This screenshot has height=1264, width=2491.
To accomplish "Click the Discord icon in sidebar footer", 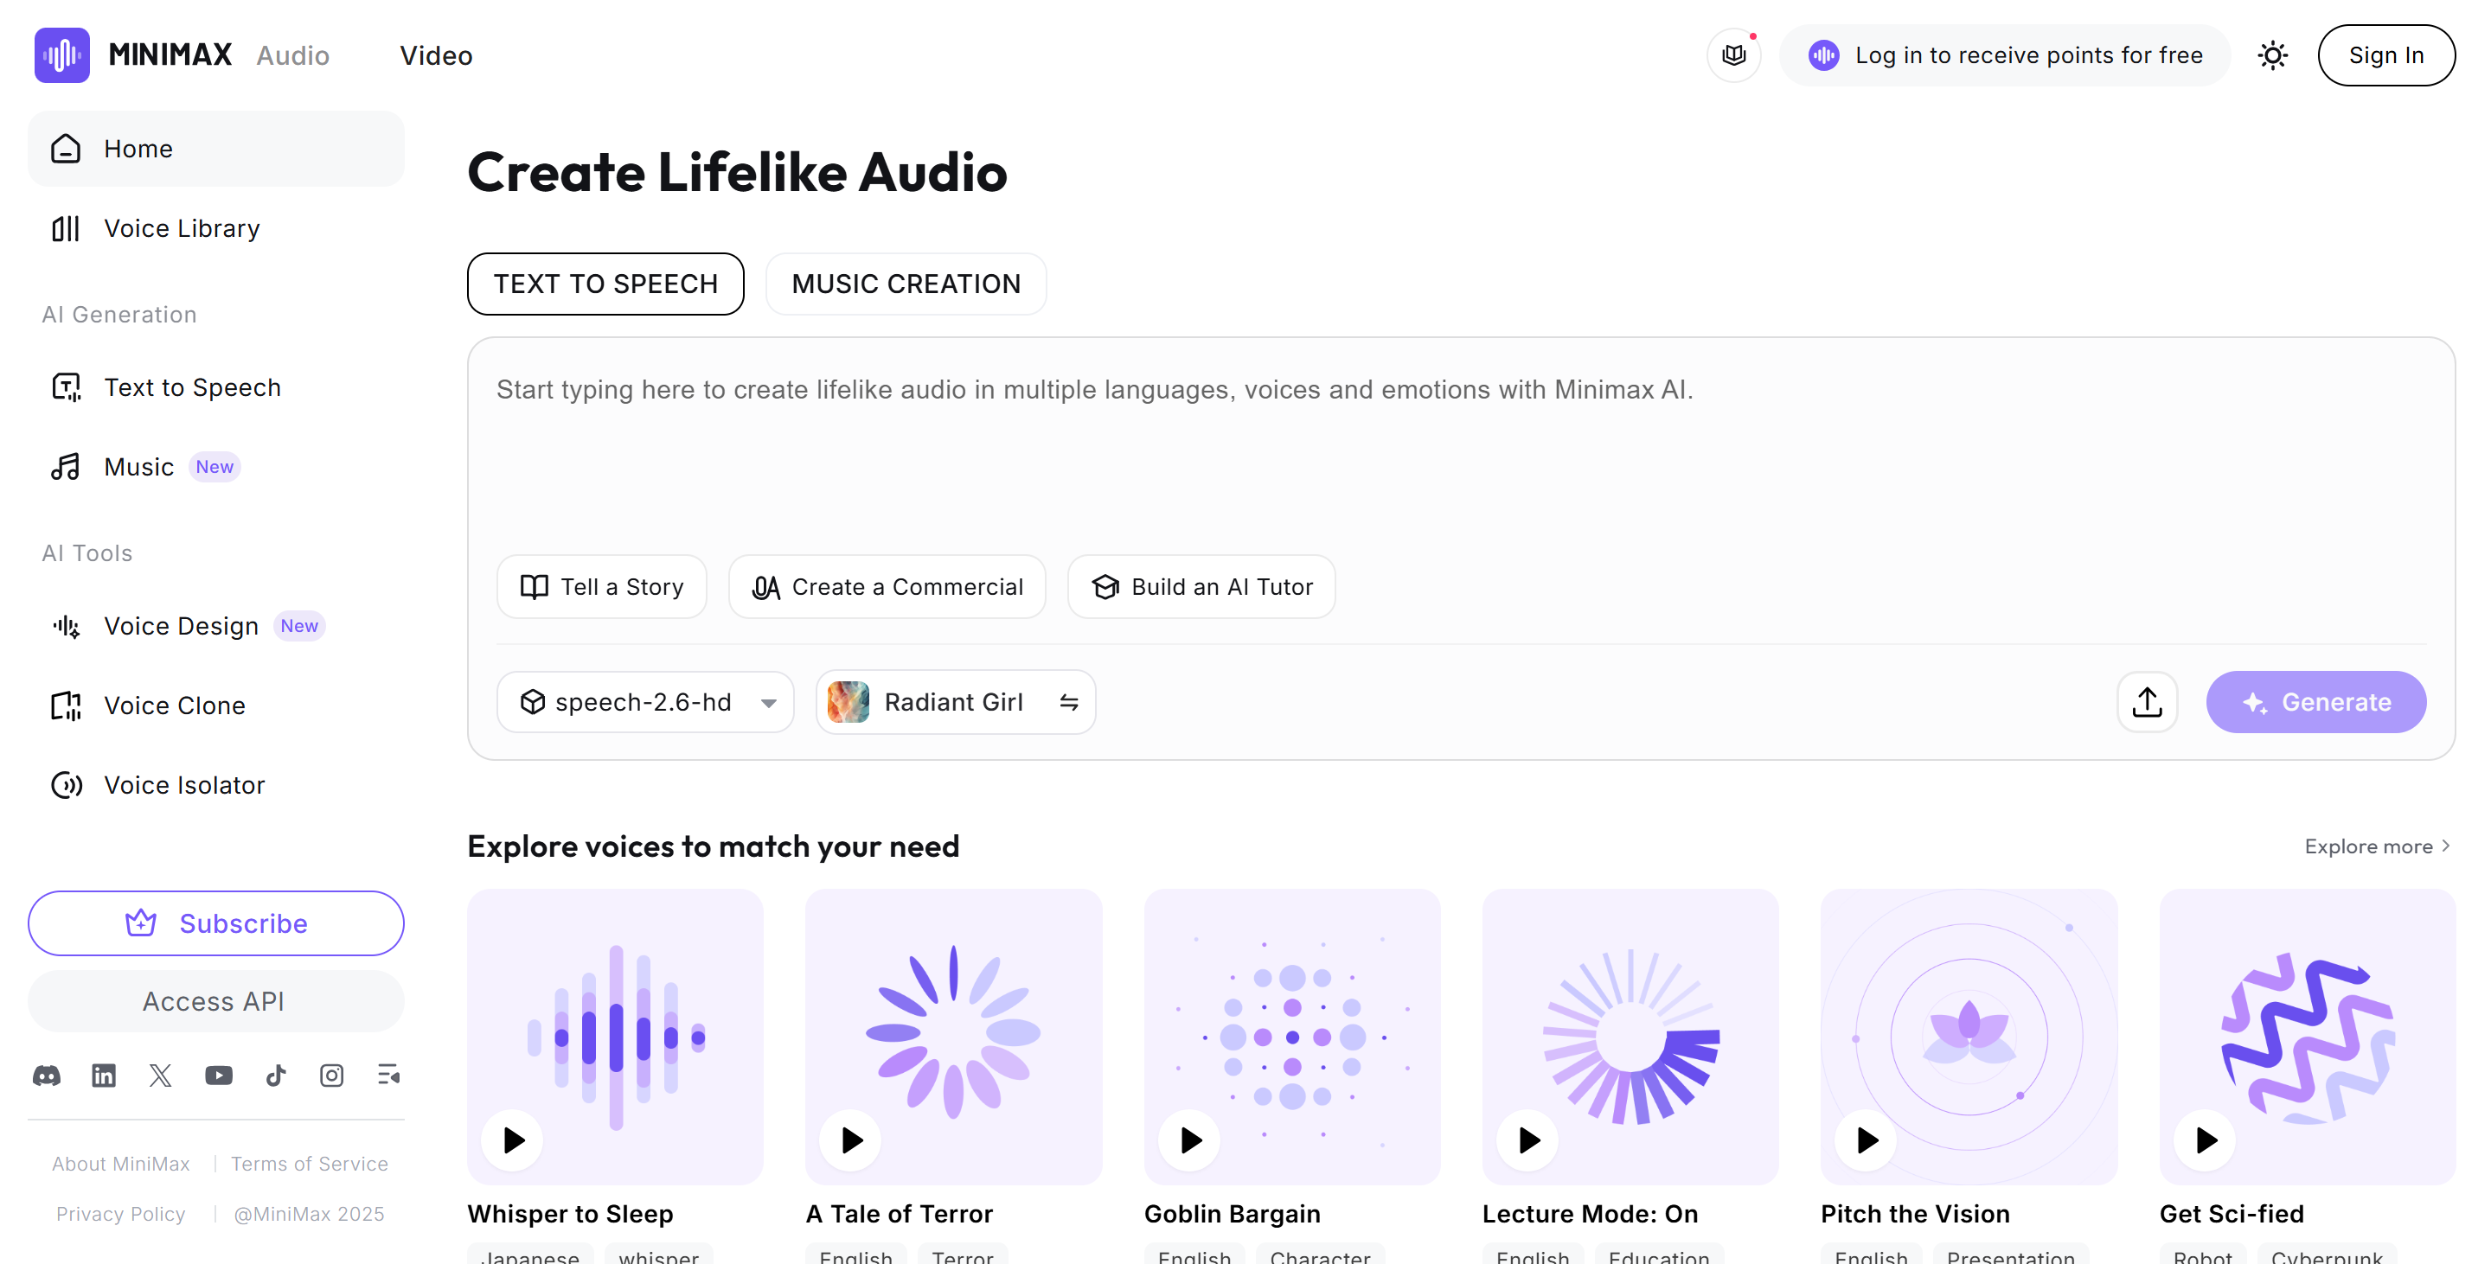I will pyautogui.click(x=47, y=1076).
